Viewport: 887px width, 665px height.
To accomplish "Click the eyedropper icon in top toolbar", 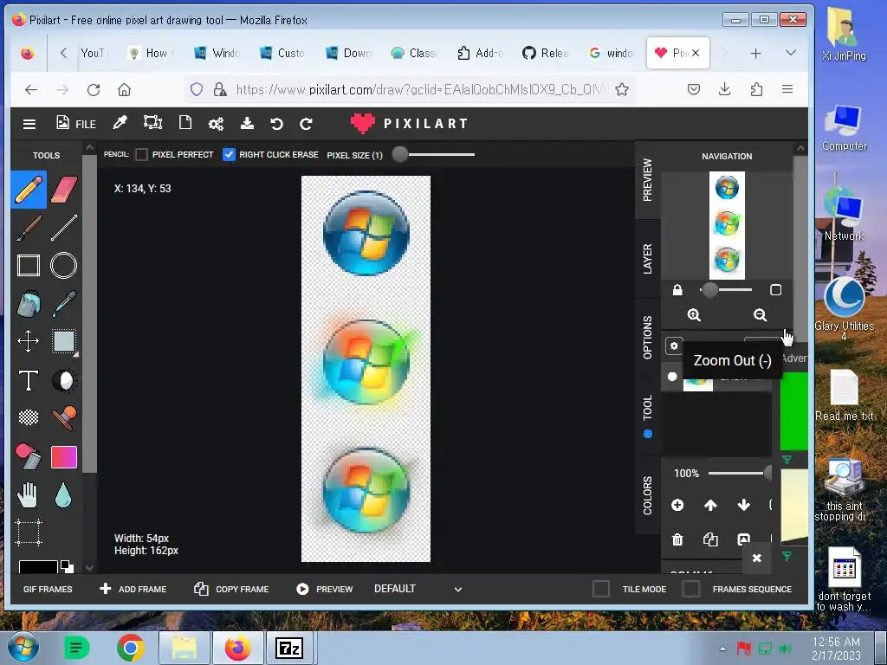I will 120,123.
